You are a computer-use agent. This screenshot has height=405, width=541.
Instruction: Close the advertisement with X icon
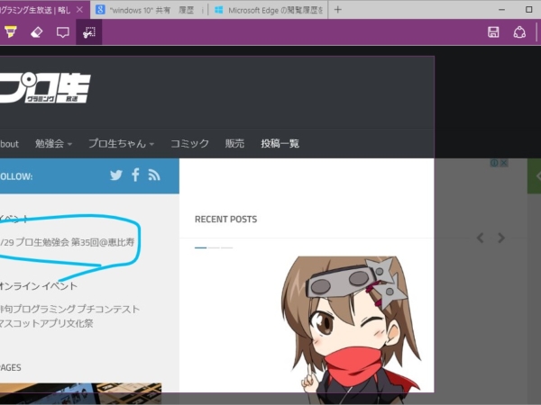pyautogui.click(x=504, y=163)
